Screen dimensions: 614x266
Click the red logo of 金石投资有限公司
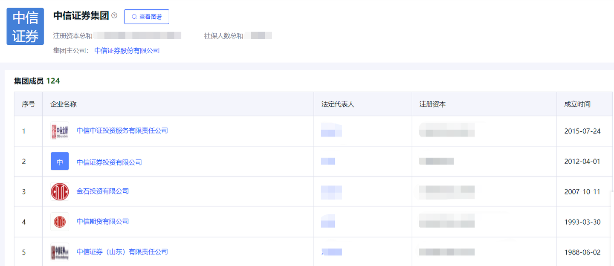[x=60, y=191]
